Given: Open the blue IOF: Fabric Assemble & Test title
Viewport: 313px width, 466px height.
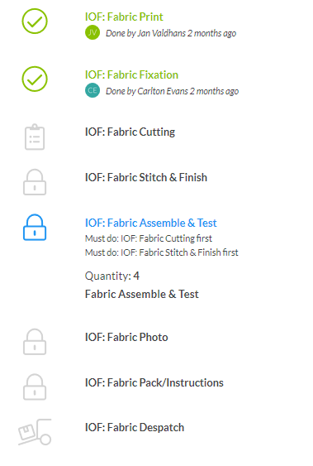Looking at the screenshot, I should [x=150, y=223].
